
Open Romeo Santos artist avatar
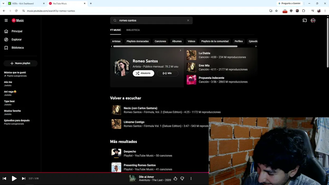pyautogui.click(x=122, y=68)
